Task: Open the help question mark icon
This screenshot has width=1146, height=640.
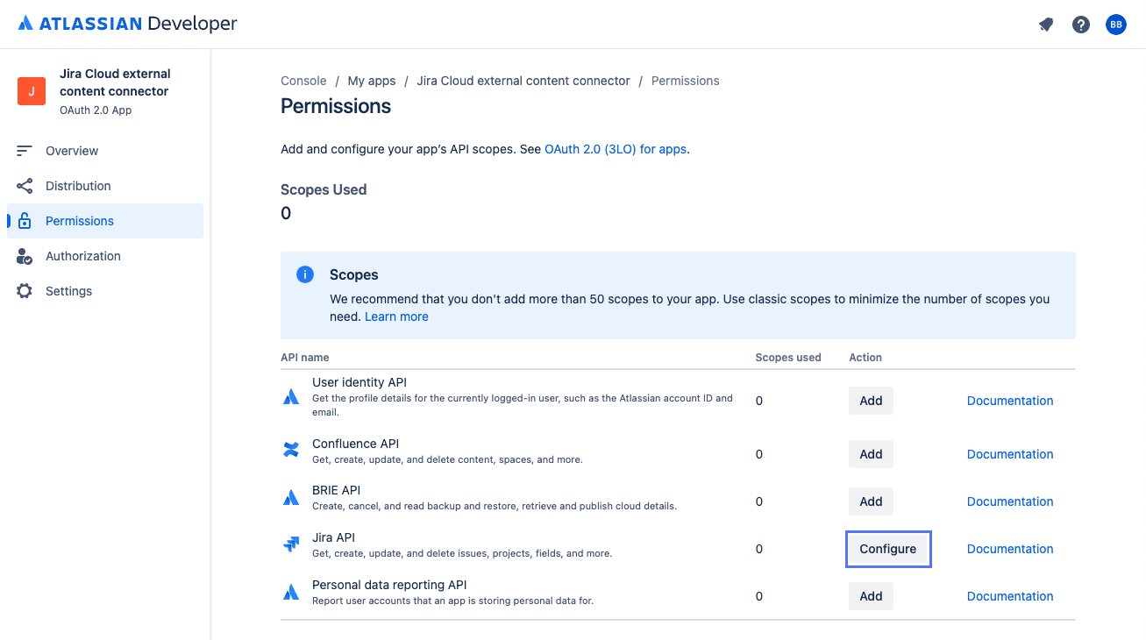Action: pyautogui.click(x=1081, y=25)
